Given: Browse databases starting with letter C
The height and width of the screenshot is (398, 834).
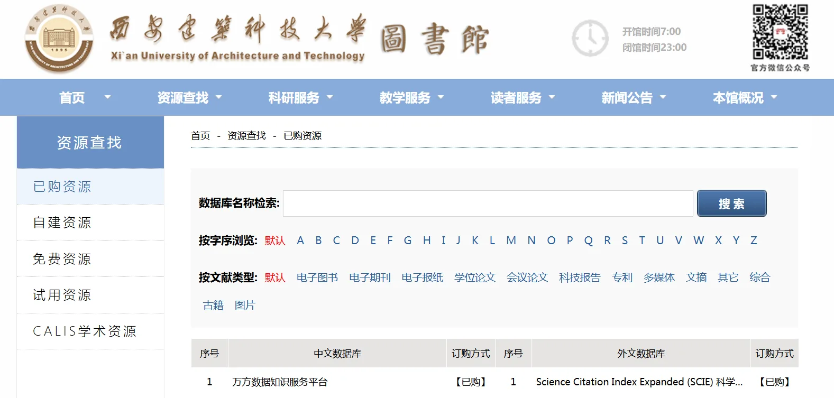Looking at the screenshot, I should (x=336, y=240).
